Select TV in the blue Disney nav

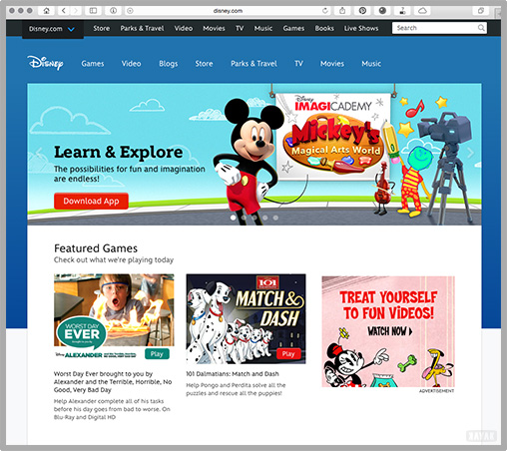click(298, 64)
